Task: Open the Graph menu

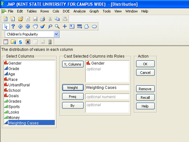Action: [x=94, y=11]
